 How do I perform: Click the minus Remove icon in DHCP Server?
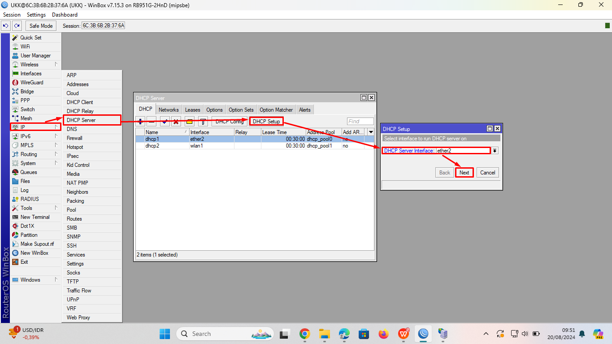point(152,122)
